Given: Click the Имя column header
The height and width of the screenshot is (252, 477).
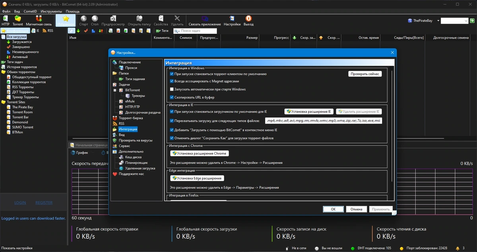Looking at the screenshot, I should (x=110, y=38).
